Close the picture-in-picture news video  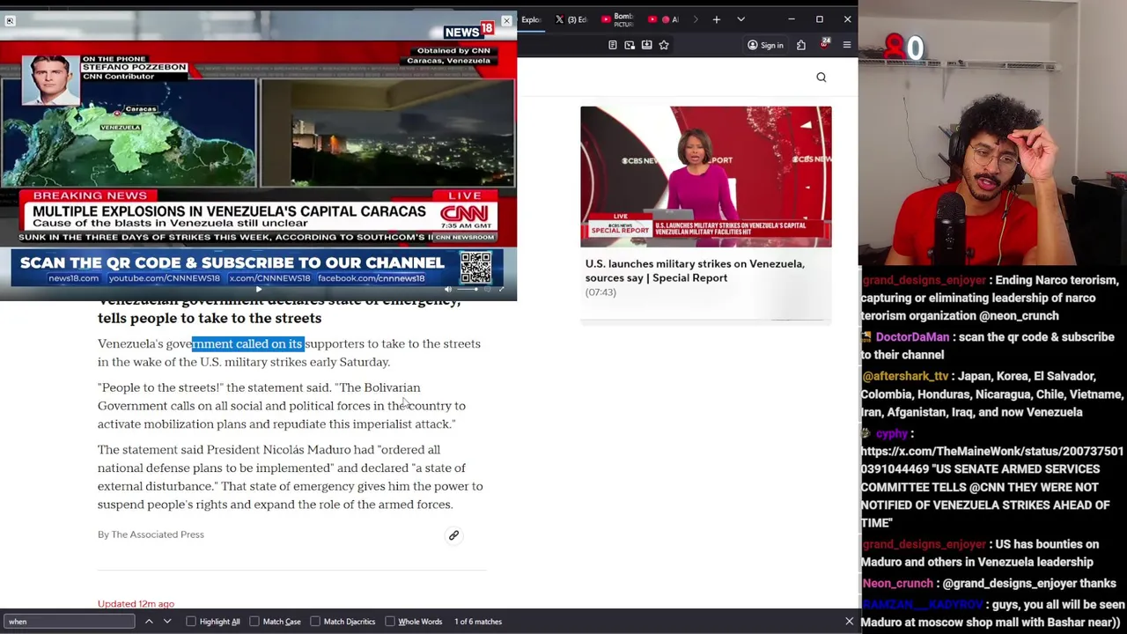pos(506,20)
